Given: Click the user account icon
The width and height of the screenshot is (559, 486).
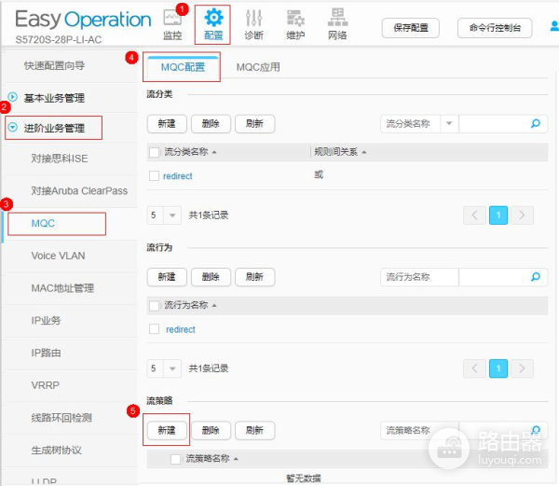Looking at the screenshot, I should click(554, 26).
